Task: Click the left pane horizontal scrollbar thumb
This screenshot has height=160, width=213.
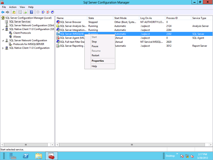Action: click(26, 145)
